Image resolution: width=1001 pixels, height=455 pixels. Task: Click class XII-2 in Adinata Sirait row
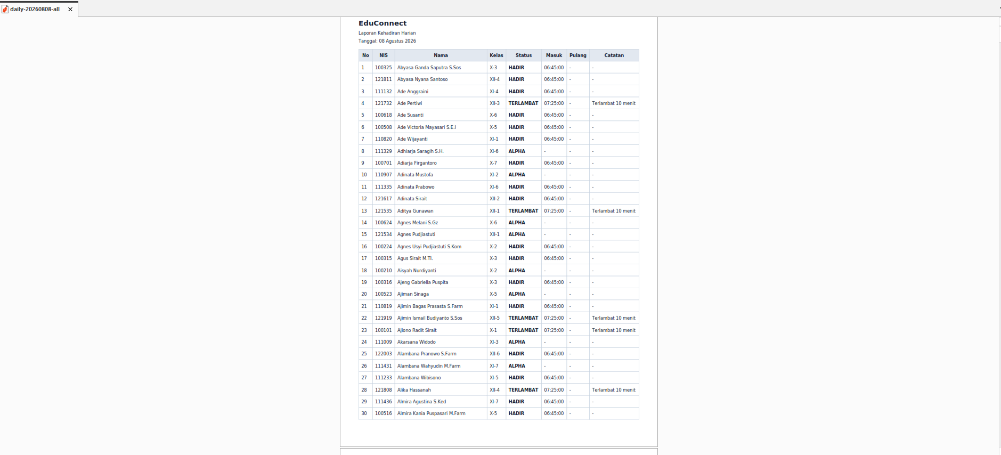point(495,199)
